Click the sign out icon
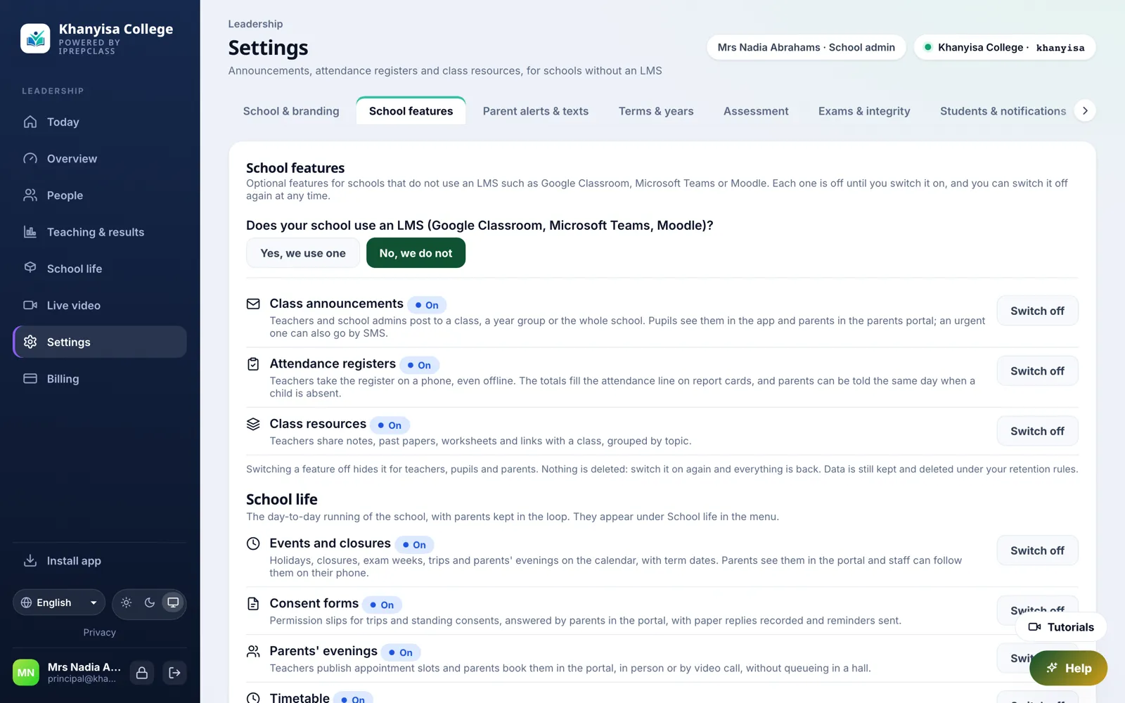The width and height of the screenshot is (1125, 703). point(174,673)
